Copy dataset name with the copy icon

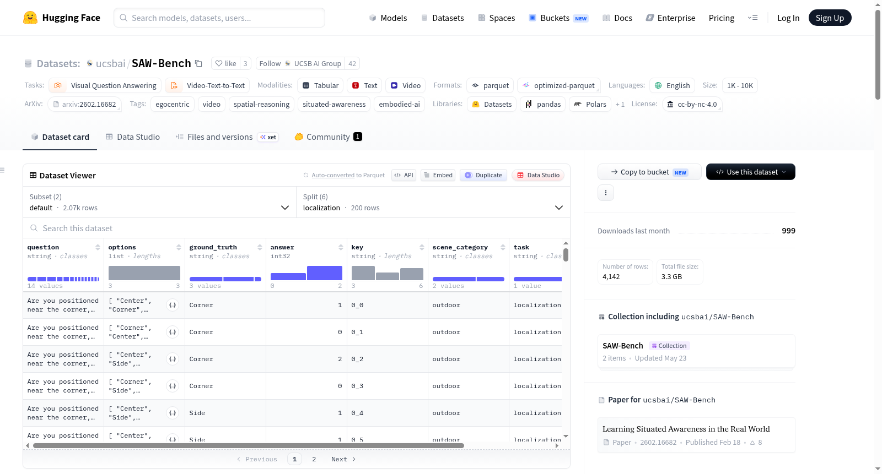pos(198,63)
